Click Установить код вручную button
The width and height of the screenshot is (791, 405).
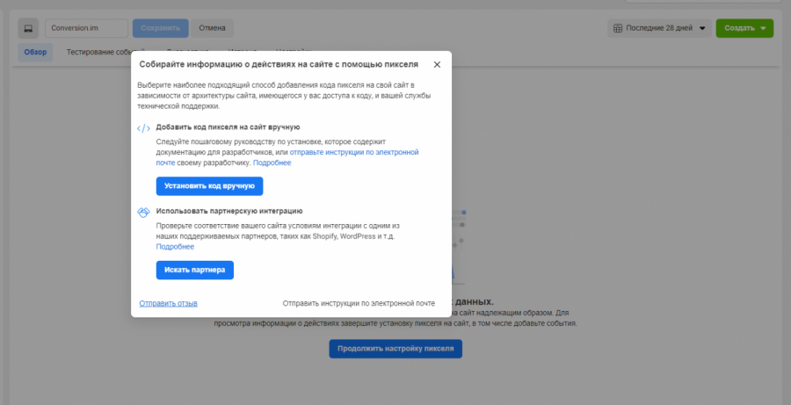209,186
